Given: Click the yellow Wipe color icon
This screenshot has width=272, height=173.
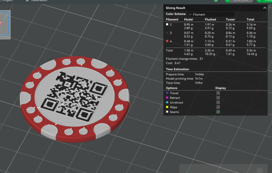Looking at the screenshot, I should (x=167, y=107).
